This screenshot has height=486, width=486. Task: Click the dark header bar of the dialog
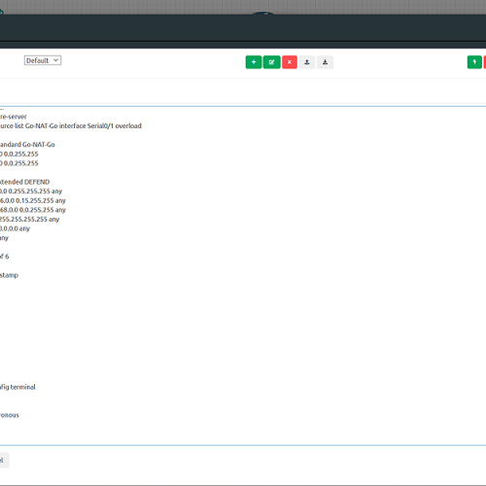[x=243, y=28]
